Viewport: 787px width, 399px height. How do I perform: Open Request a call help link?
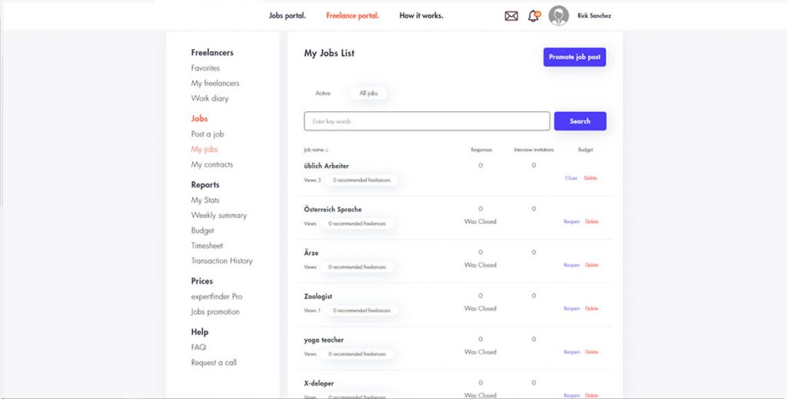click(214, 362)
